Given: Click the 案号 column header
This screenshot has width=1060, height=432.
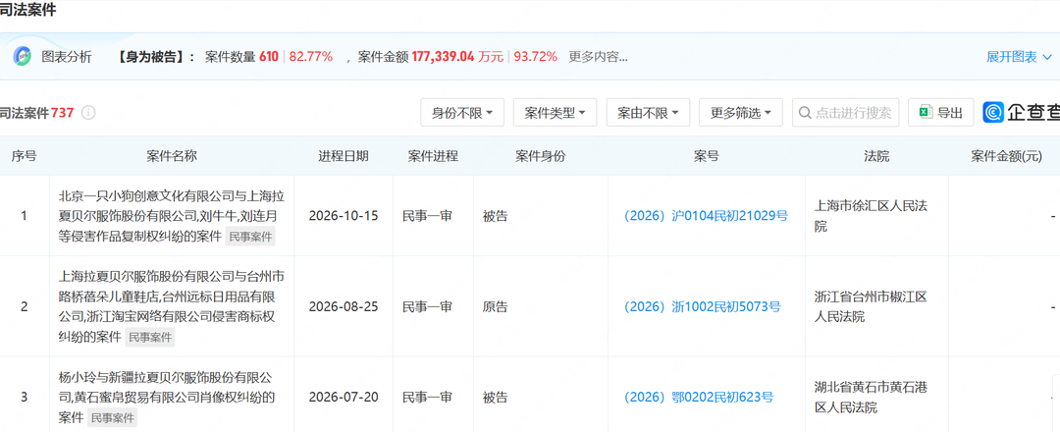Looking at the screenshot, I should point(707,156).
